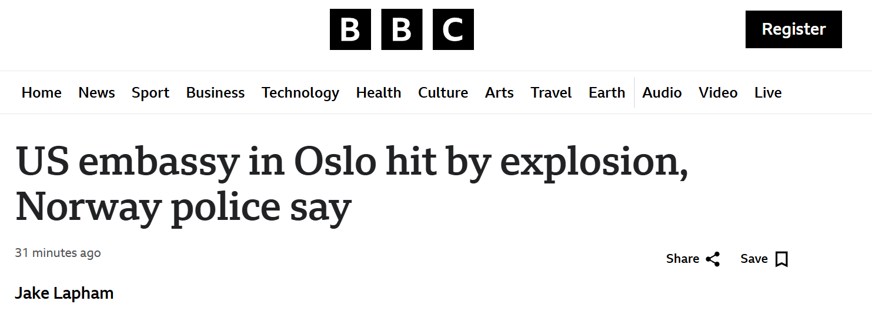Select Arts in the navigation
The height and width of the screenshot is (324, 872).
[499, 93]
